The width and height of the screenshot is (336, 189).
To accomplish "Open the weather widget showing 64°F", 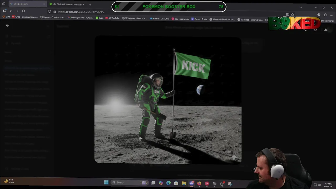I will click(x=9, y=181).
